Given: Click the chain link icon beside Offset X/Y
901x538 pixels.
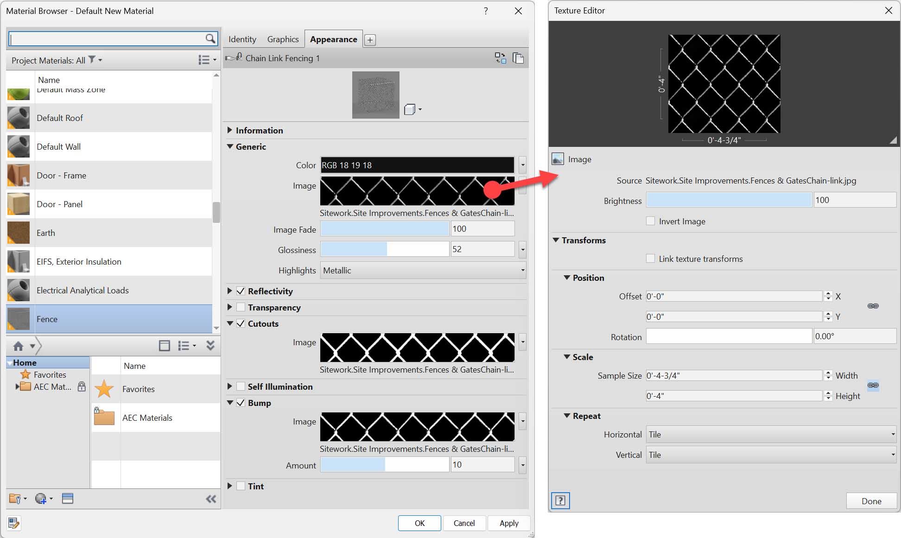Looking at the screenshot, I should point(874,306).
